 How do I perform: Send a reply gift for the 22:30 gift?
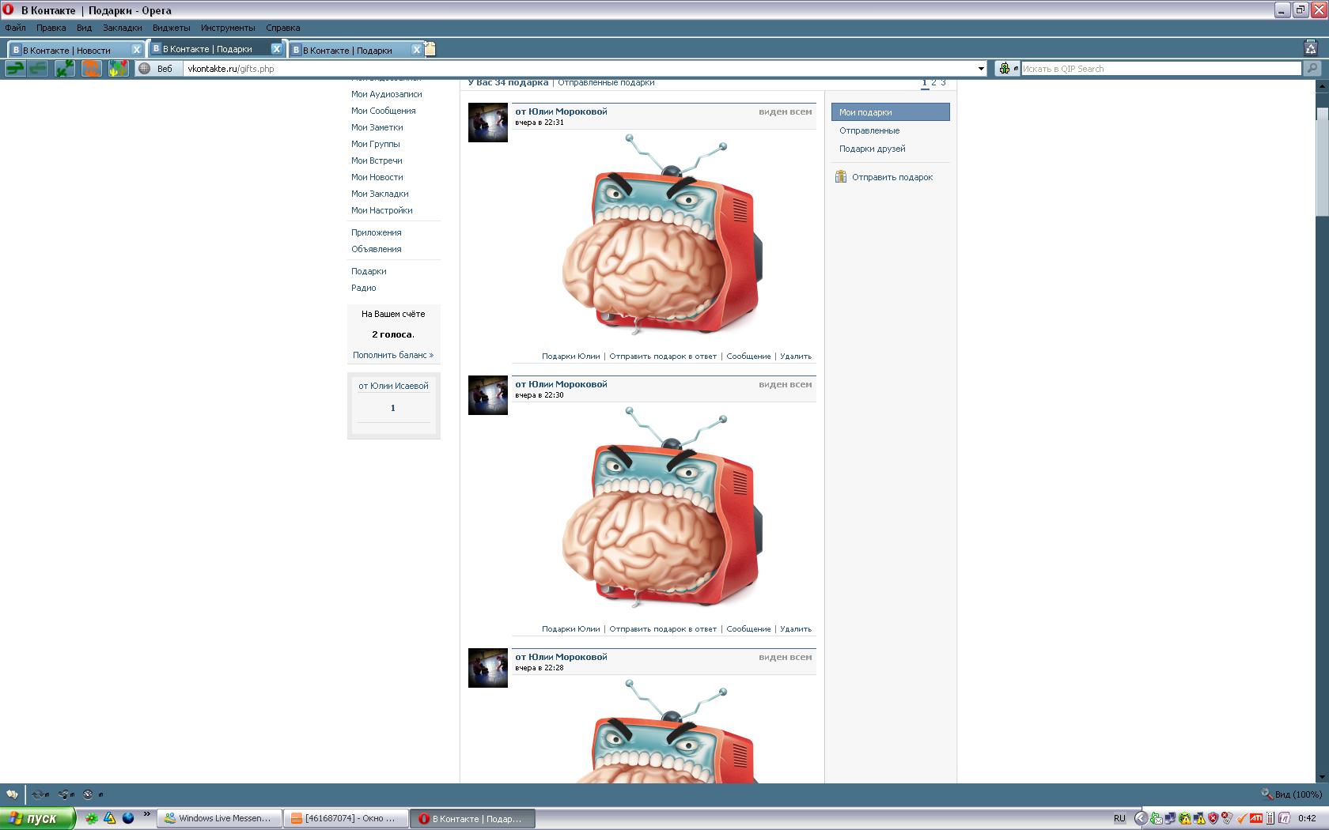tap(663, 629)
